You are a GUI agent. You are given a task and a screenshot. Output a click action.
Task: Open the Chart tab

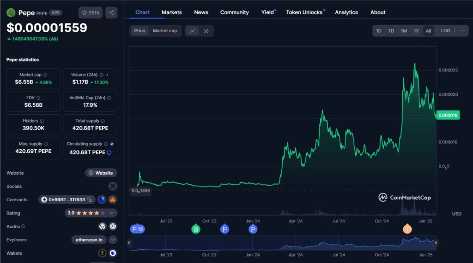(x=142, y=12)
